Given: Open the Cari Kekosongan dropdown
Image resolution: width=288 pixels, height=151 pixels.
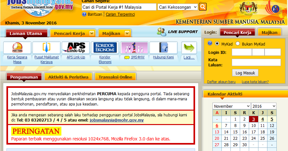Looking at the screenshot, I should (178, 7).
